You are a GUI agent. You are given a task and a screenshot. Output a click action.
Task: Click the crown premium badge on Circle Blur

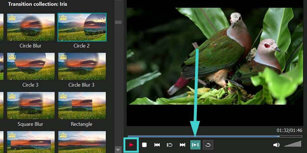click(x=12, y=18)
